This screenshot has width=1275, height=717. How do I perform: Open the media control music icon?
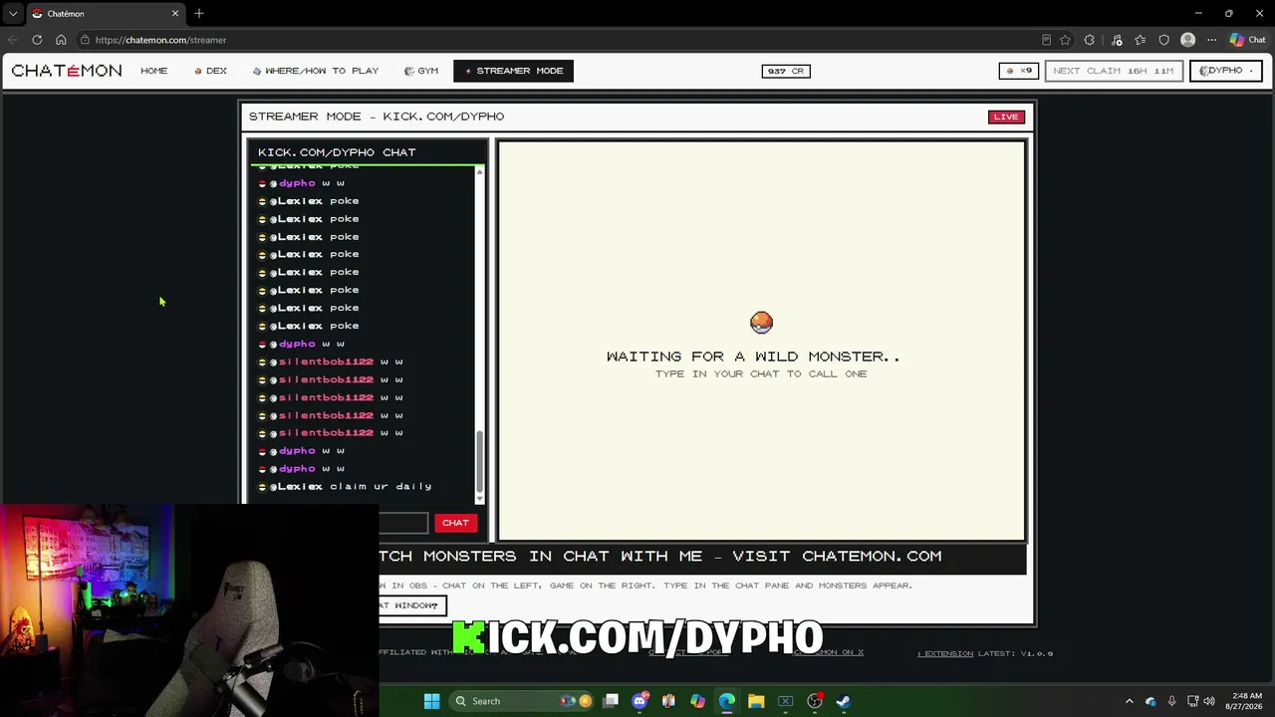point(1117,40)
